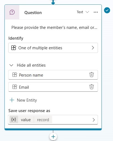Click the blue checkmark status badge
The width and height of the screenshot is (113, 141).
click(107, 10)
